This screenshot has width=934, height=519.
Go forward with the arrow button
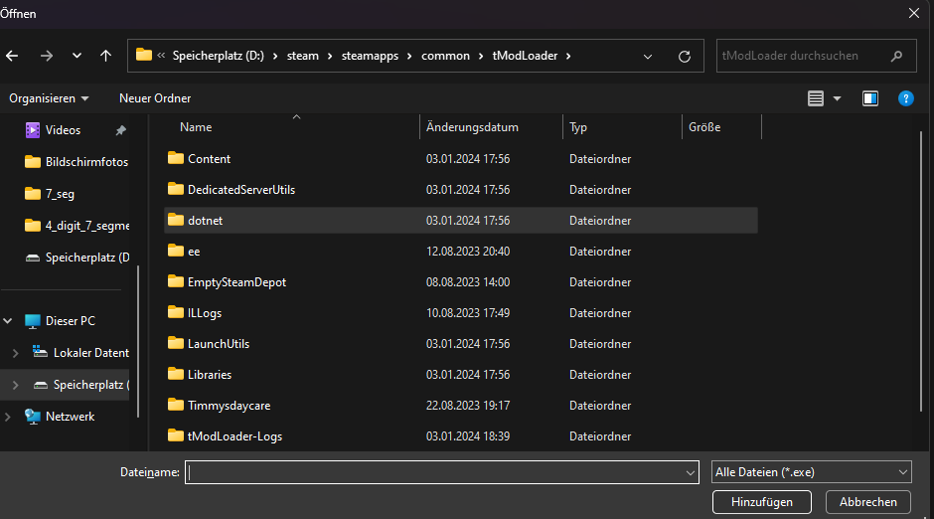(46, 56)
